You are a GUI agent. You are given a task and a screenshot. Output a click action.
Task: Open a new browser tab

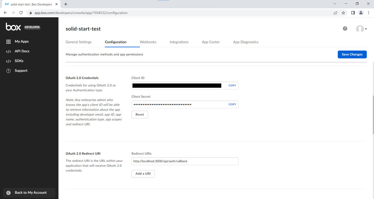[x=66, y=4]
